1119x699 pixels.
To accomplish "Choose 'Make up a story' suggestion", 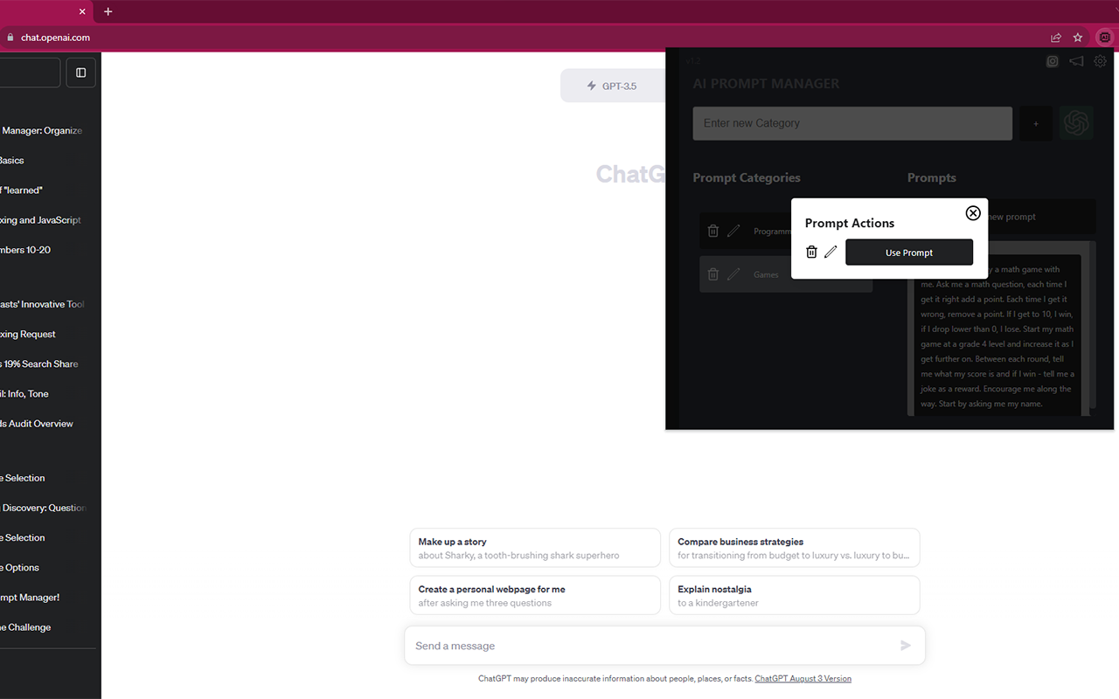I will (x=535, y=548).
